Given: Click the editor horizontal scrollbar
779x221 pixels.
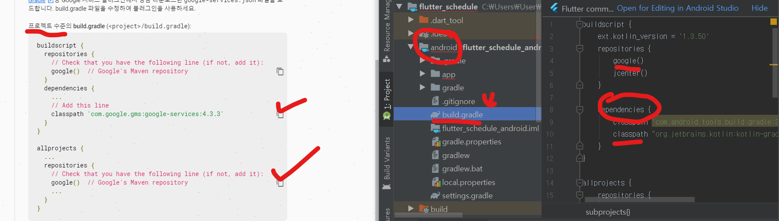Looking at the screenshot, I should 640,200.
